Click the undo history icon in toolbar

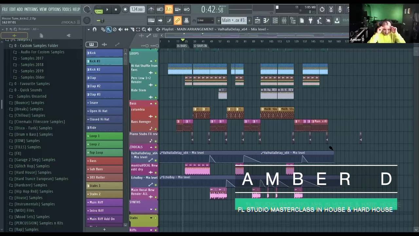322,10
